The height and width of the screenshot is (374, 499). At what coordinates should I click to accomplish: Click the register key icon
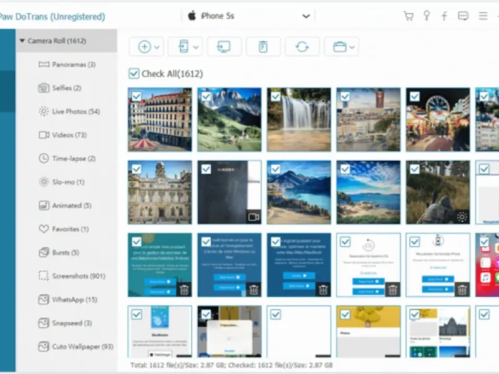click(x=427, y=16)
